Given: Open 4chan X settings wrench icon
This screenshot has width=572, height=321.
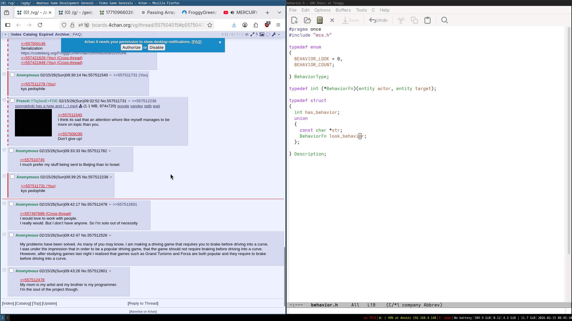Looking at the screenshot, I should tap(274, 34).
